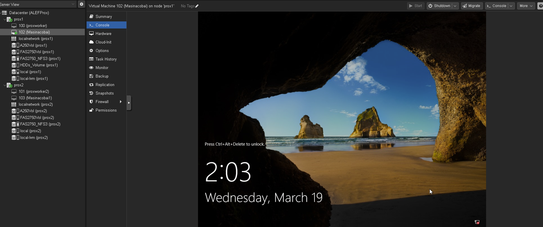Image resolution: width=543 pixels, height=227 pixels.
Task: Open the More dropdown menu
Action: (526, 6)
